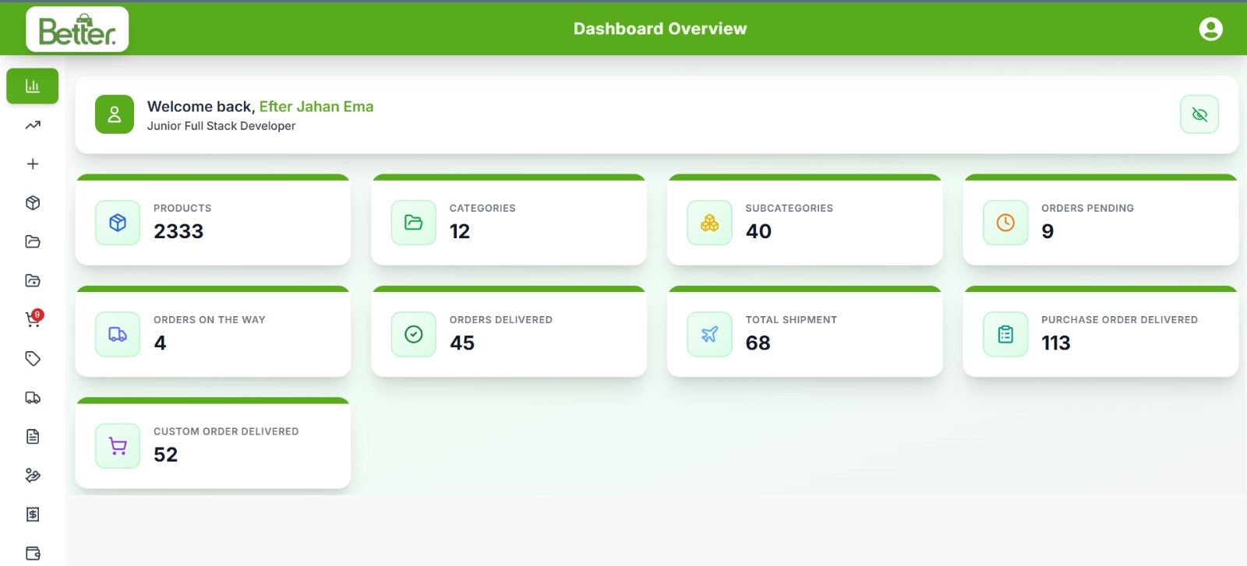The height and width of the screenshot is (566, 1247).
Task: Click the ORDERS DELIVERED card label
Action: click(500, 319)
